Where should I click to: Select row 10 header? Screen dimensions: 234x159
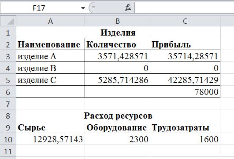tap(8, 139)
